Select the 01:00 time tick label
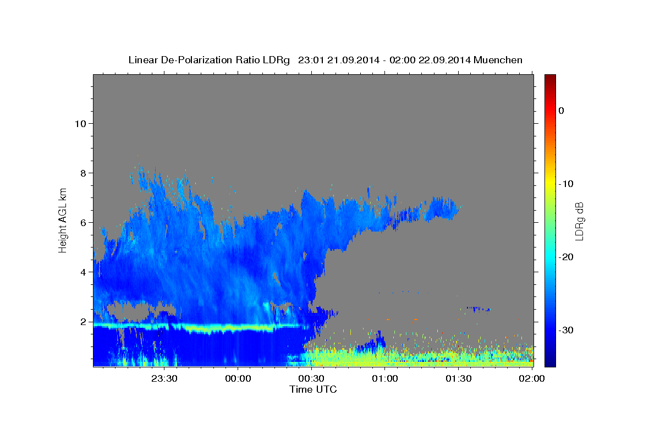660x440 pixels. click(x=385, y=378)
